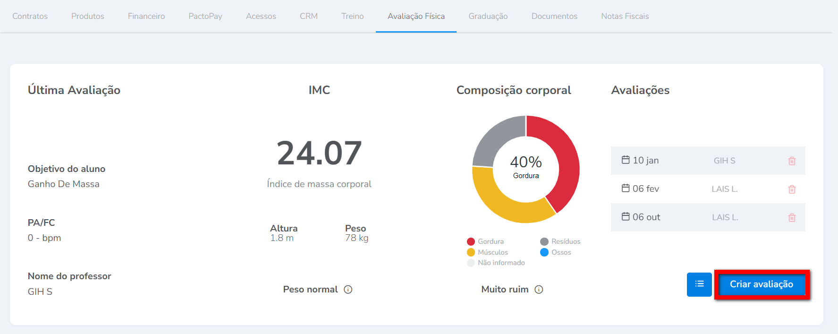Viewport: 838px width, 334px height.
Task: Click info icon next to Peso normal
Action: pyautogui.click(x=348, y=290)
